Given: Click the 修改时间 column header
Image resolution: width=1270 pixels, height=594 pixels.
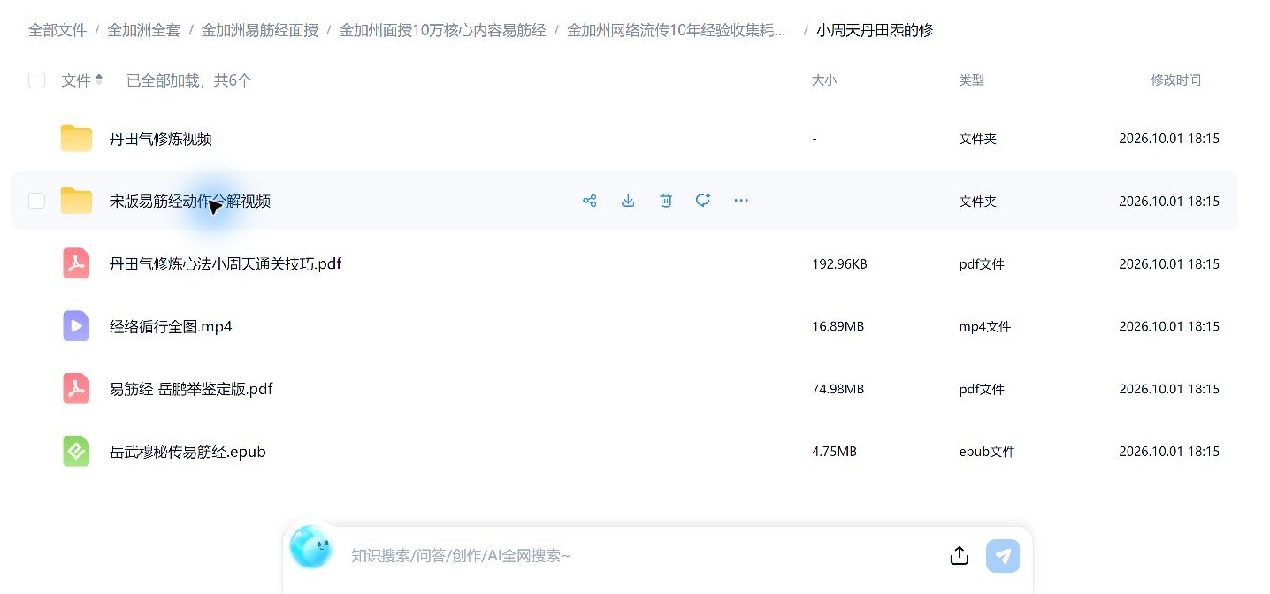Looking at the screenshot, I should [1175, 80].
